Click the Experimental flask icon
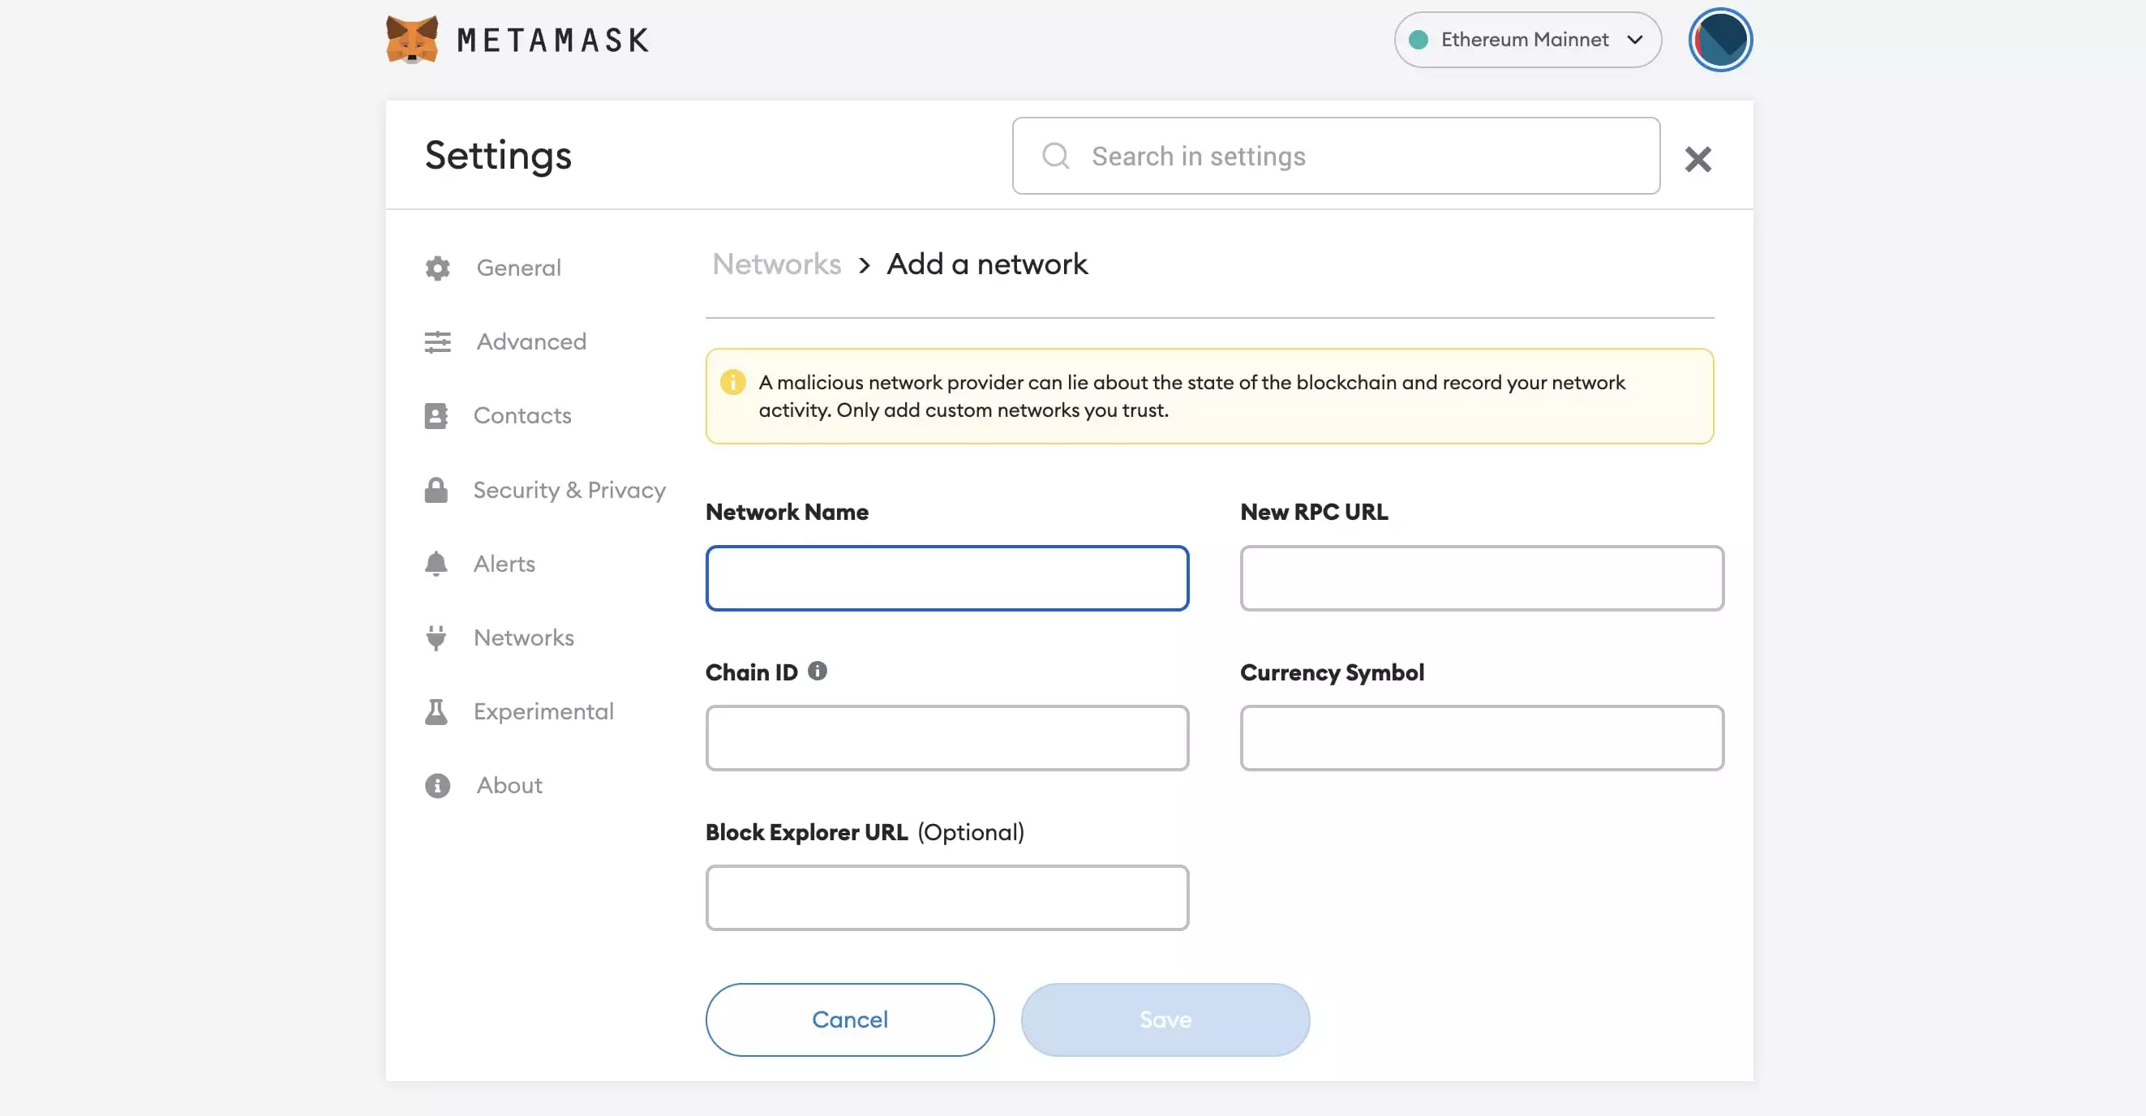Image resolution: width=2146 pixels, height=1116 pixels. coord(436,711)
